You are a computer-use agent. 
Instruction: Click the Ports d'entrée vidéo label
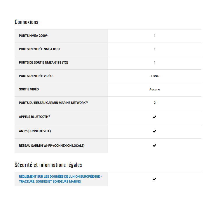point(36,76)
